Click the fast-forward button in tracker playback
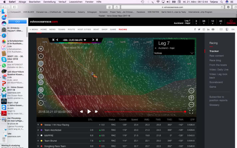The height and width of the screenshot is (148, 237). pyautogui.click(x=96, y=112)
